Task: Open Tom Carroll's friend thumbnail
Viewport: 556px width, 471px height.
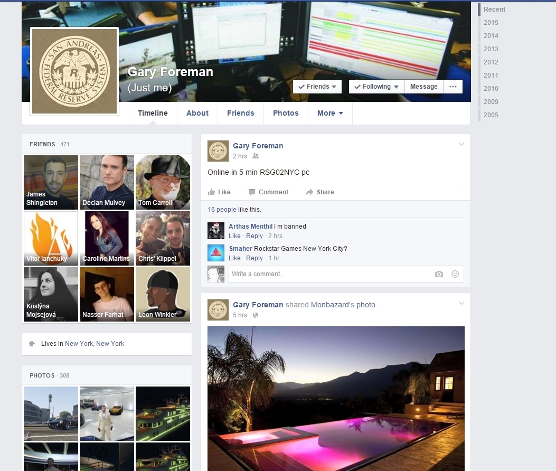Action: (x=163, y=182)
